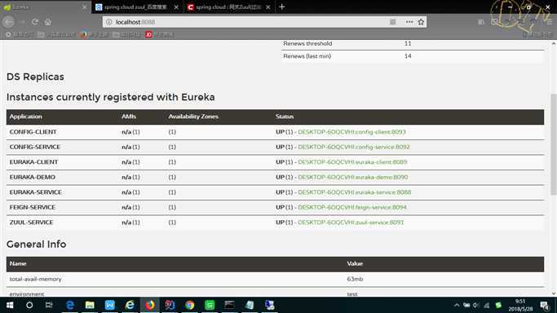Switch to the spring cloud zuul search tab
The width and height of the screenshot is (557, 313).
135,7
